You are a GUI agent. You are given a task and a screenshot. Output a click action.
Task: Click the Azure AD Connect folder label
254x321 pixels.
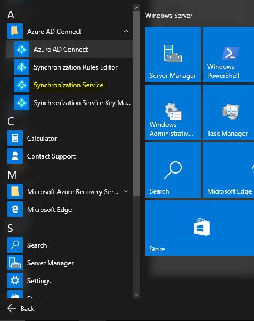click(54, 32)
